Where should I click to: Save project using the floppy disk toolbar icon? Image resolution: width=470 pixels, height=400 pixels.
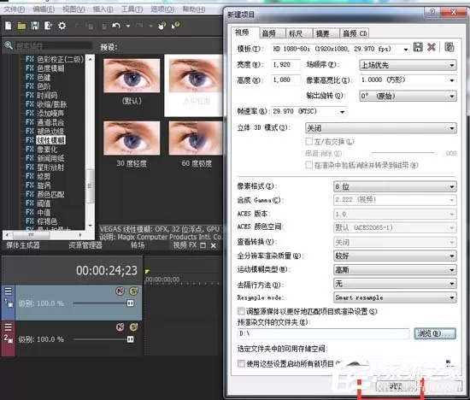(x=35, y=26)
